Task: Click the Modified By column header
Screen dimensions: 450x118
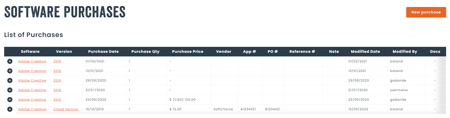Action: [x=405, y=51]
